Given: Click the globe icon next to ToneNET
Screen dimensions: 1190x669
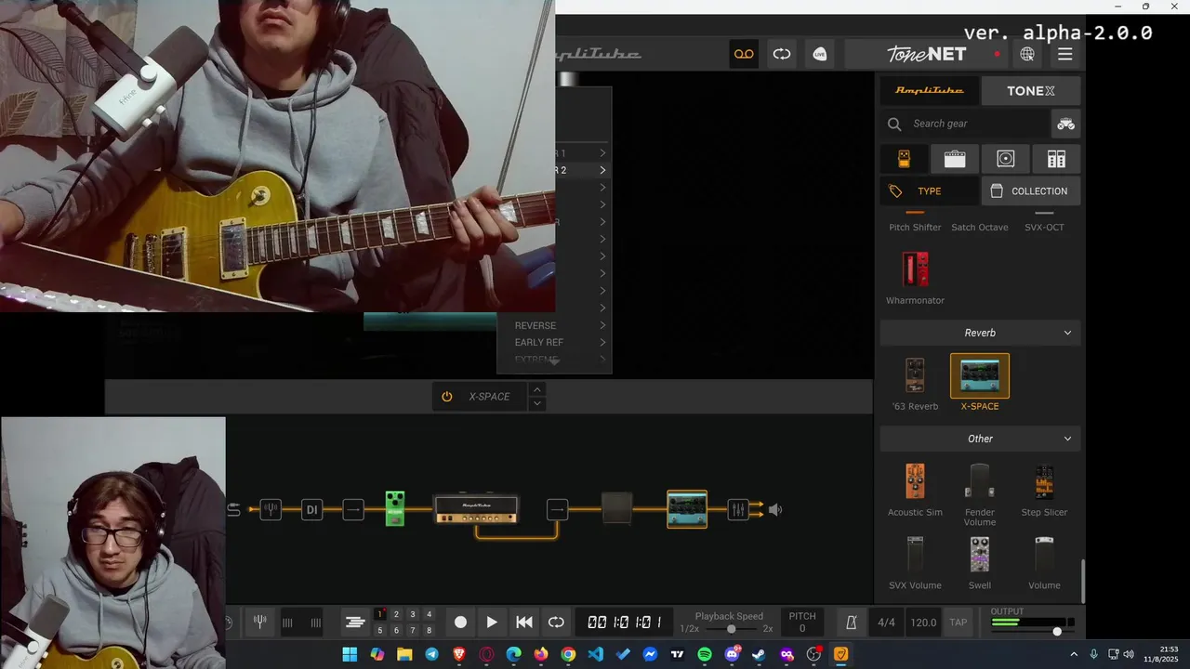Looking at the screenshot, I should 1027,54.
